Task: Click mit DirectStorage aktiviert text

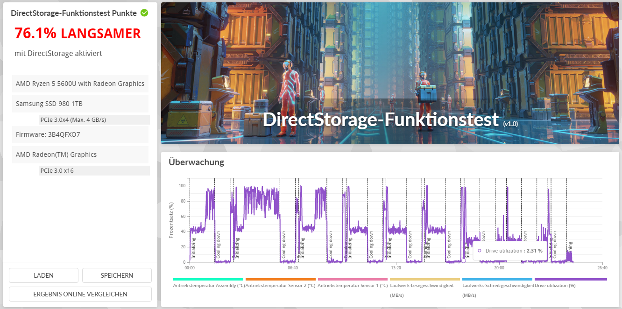Action: coord(58,53)
